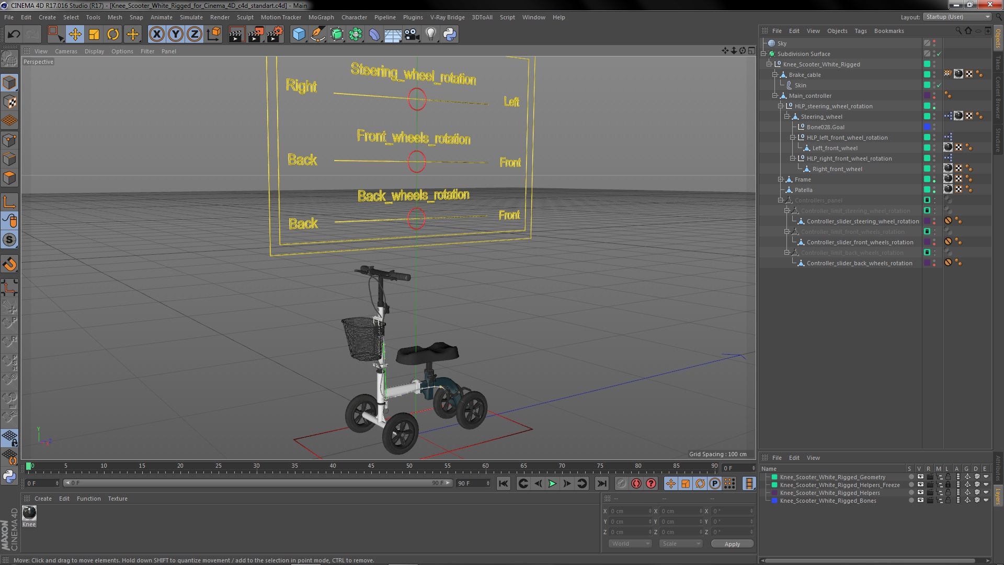Open the Layout dropdown Startup (User)
Image resolution: width=1004 pixels, height=565 pixels.
[957, 17]
